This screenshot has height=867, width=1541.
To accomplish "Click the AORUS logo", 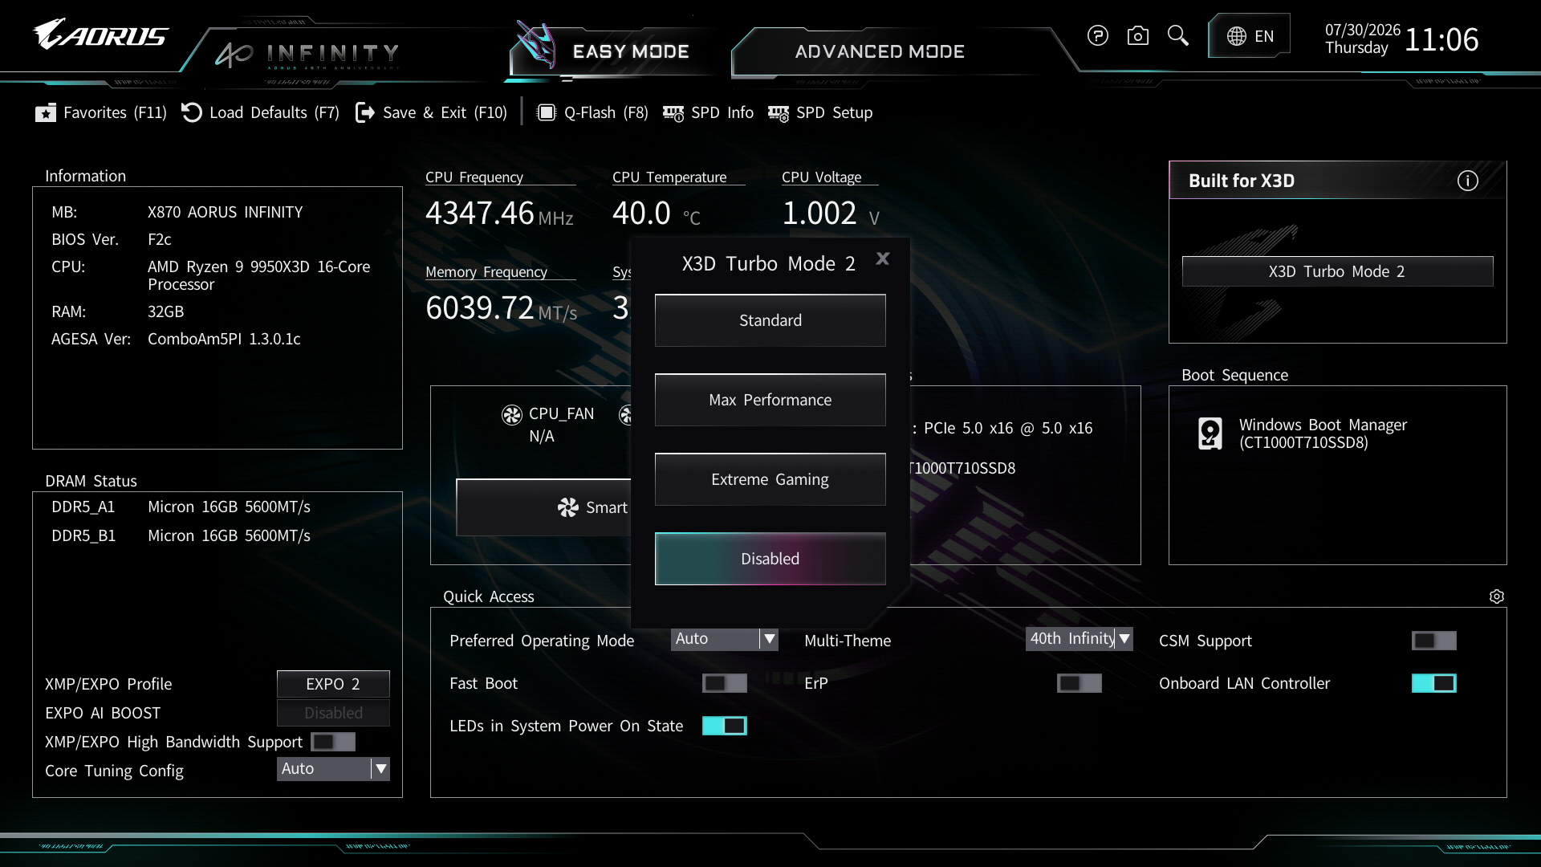I will point(101,35).
